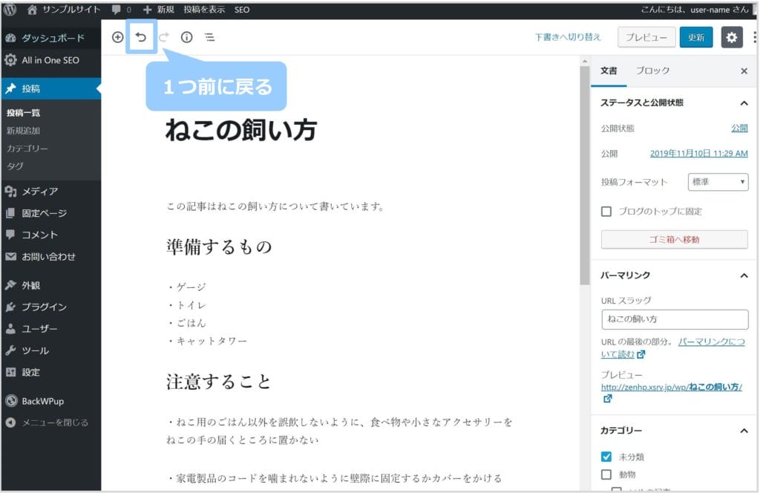Viewport: 760px width, 493px height.
Task: Open the 投稿フォーマット dropdown
Action: pos(718,182)
